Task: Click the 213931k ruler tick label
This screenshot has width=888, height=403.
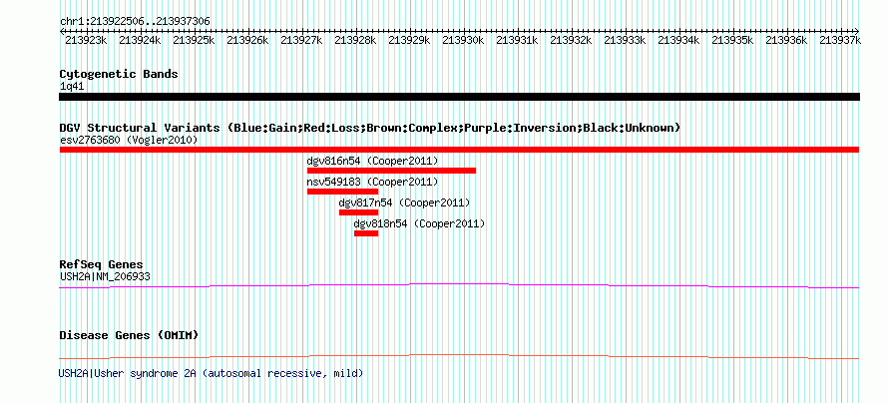Action: (517, 40)
